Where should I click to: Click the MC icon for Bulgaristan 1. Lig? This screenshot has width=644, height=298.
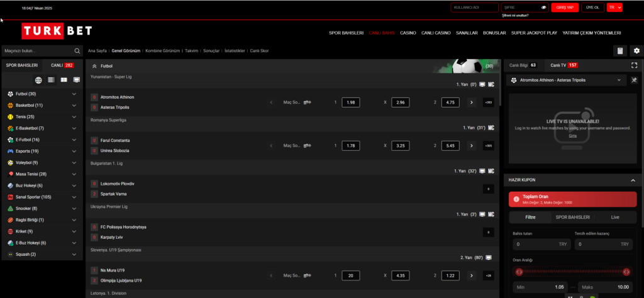491,171
